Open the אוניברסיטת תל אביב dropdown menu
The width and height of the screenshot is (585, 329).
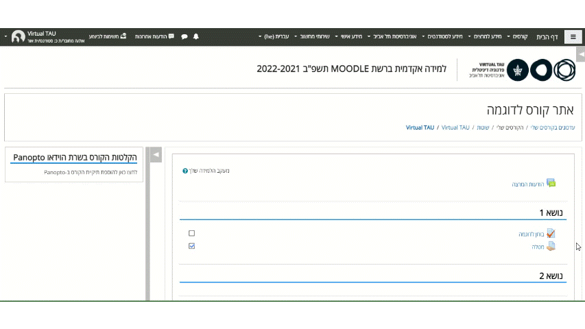[392, 36]
